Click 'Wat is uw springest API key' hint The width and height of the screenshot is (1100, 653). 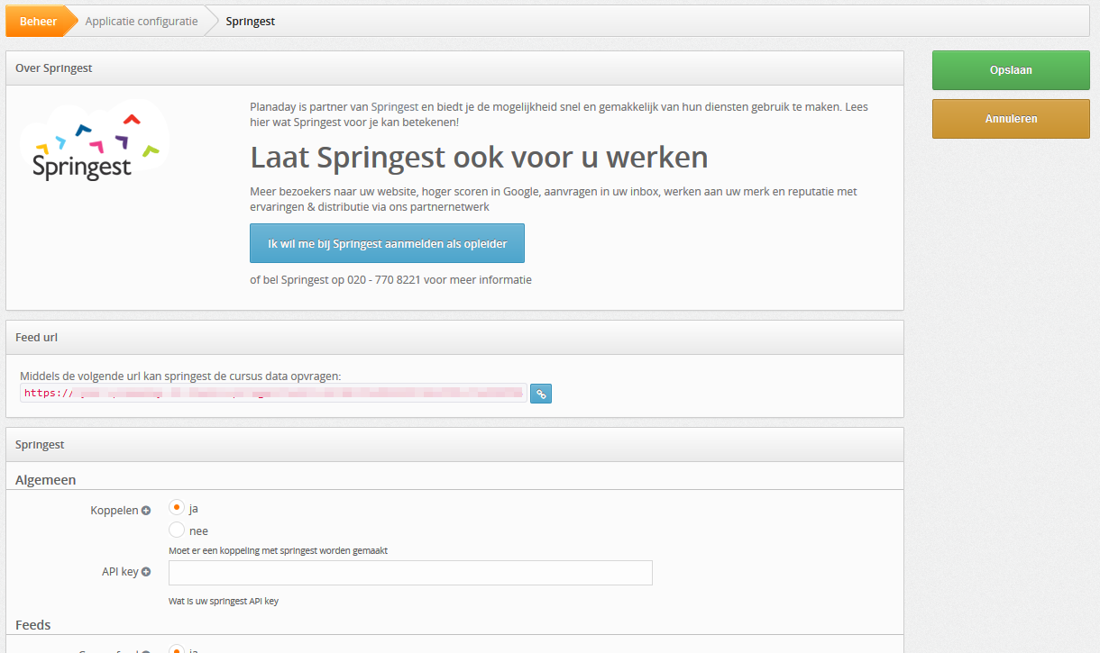coord(224,601)
